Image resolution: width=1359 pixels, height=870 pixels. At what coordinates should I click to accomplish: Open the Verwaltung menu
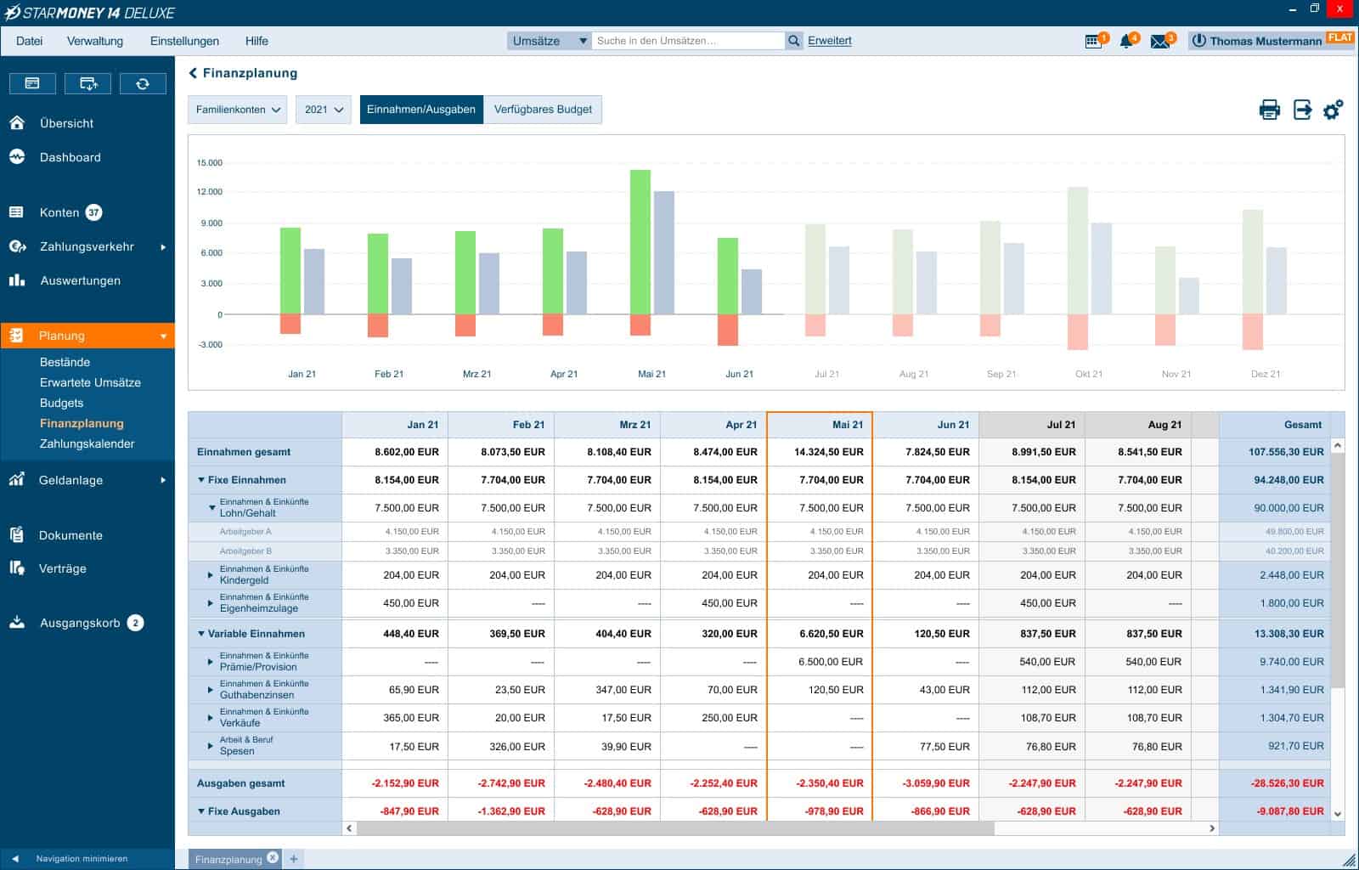click(95, 41)
